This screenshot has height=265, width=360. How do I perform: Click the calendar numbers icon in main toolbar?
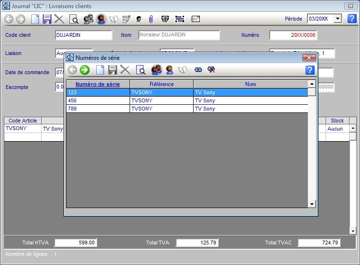pos(126,19)
